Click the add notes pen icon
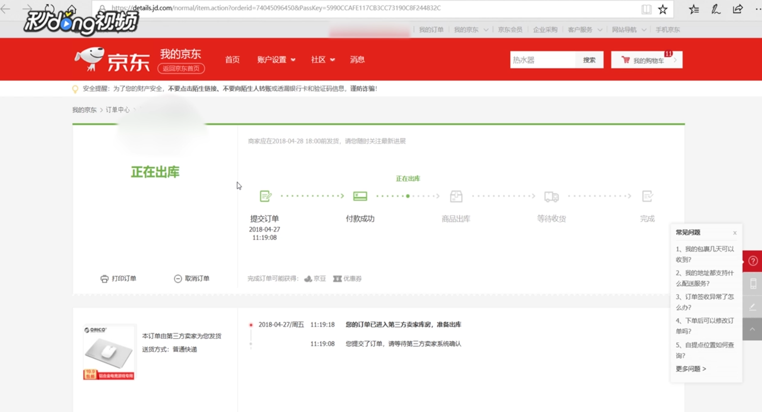The image size is (762, 412). [x=716, y=9]
